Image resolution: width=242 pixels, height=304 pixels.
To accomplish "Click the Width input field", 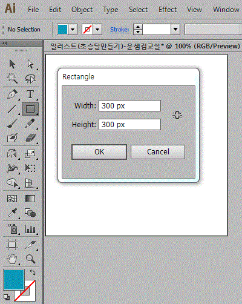I will (x=129, y=105).
